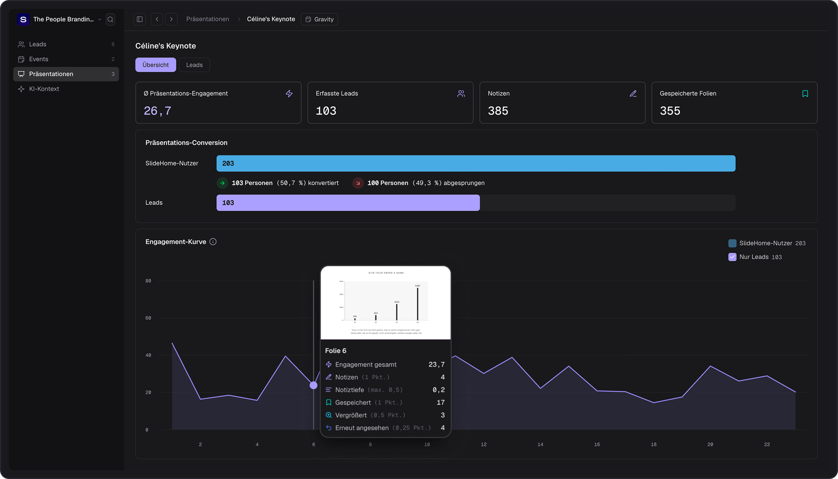Click the 26,7 engagement value
Image resolution: width=838 pixels, height=479 pixels.
(158, 111)
